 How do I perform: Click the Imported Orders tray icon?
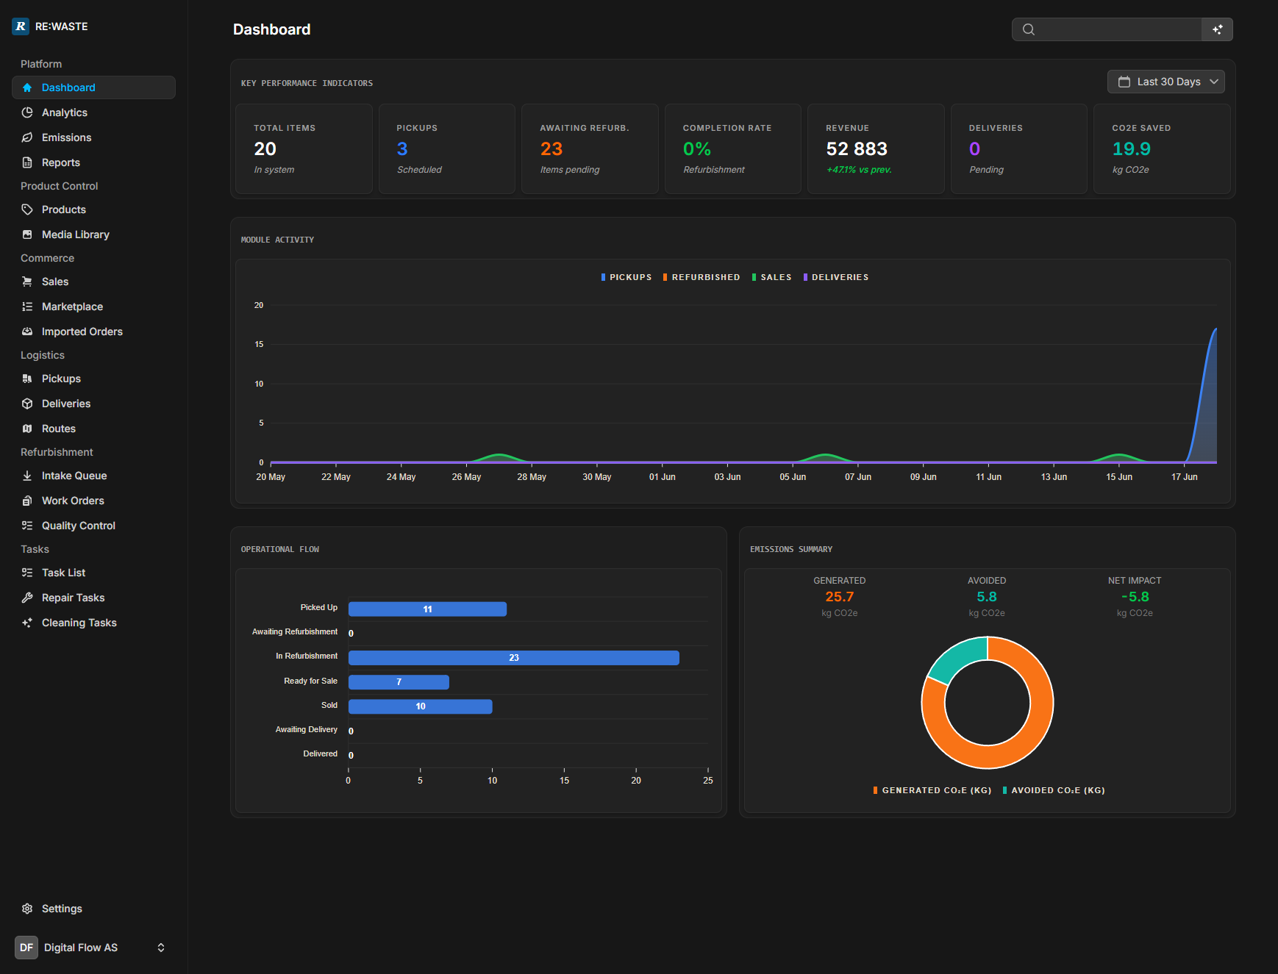(x=27, y=332)
